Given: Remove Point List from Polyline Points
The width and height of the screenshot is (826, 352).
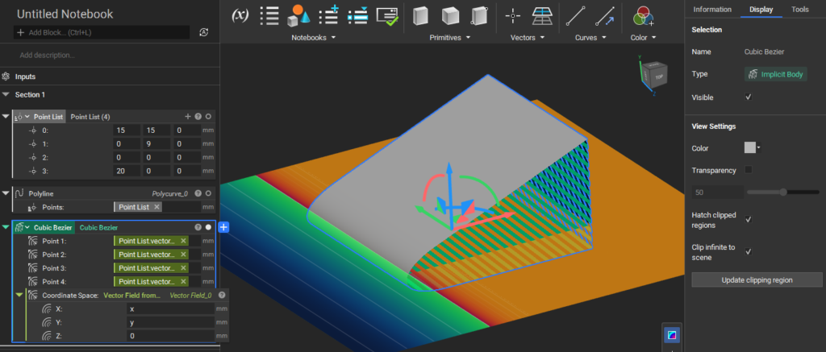Looking at the screenshot, I should coord(156,207).
